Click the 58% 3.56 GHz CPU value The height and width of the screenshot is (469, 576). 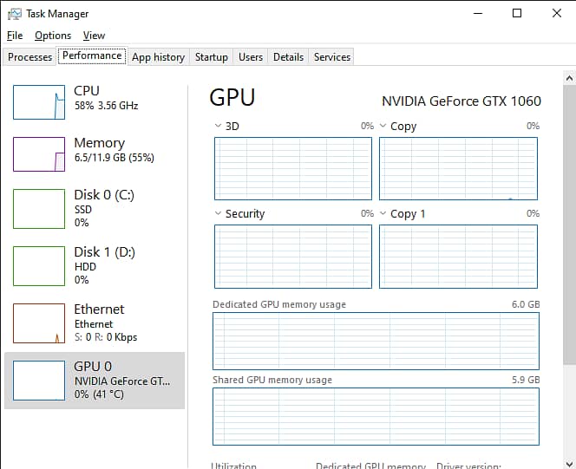pos(106,106)
